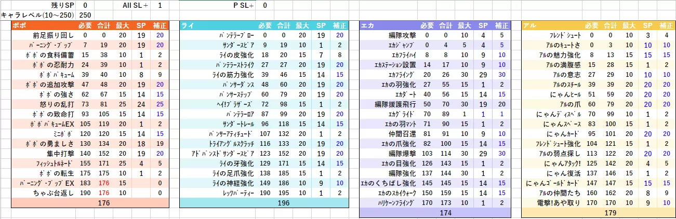The width and height of the screenshot is (676, 219).
Task: Select the トライアングルスクラッチ skill cell
Action: (218, 143)
